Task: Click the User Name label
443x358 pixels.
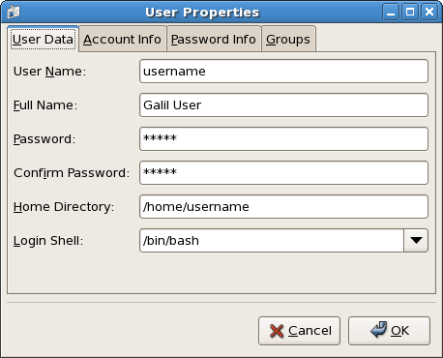Action: [50, 72]
